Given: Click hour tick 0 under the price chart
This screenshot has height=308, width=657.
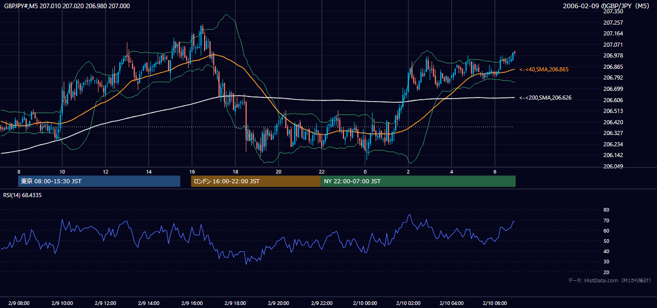Looking at the screenshot, I should coord(365,171).
